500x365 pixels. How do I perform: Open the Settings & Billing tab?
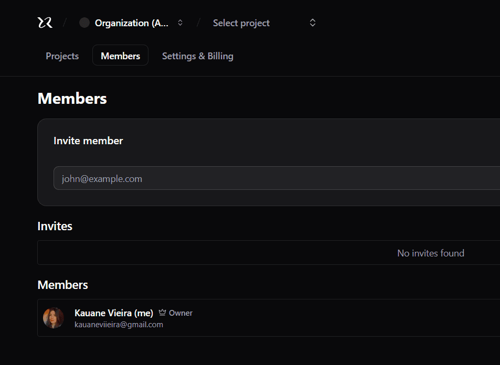[197, 56]
